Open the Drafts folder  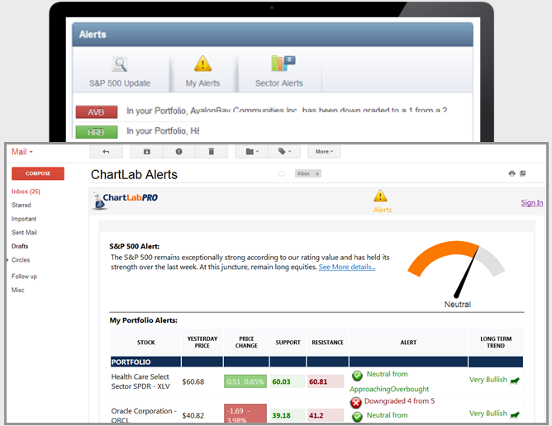[20, 246]
